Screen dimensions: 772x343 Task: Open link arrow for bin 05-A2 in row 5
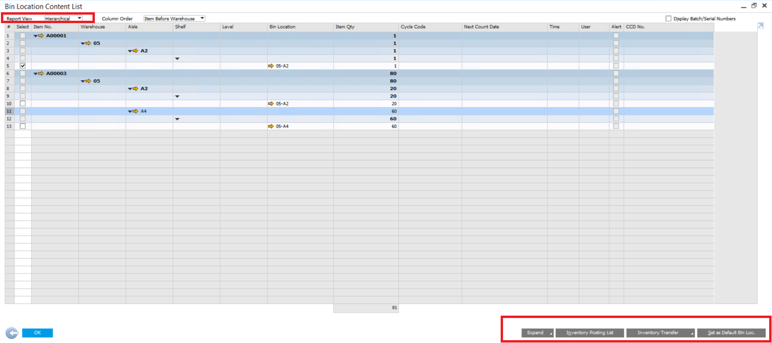coord(271,66)
